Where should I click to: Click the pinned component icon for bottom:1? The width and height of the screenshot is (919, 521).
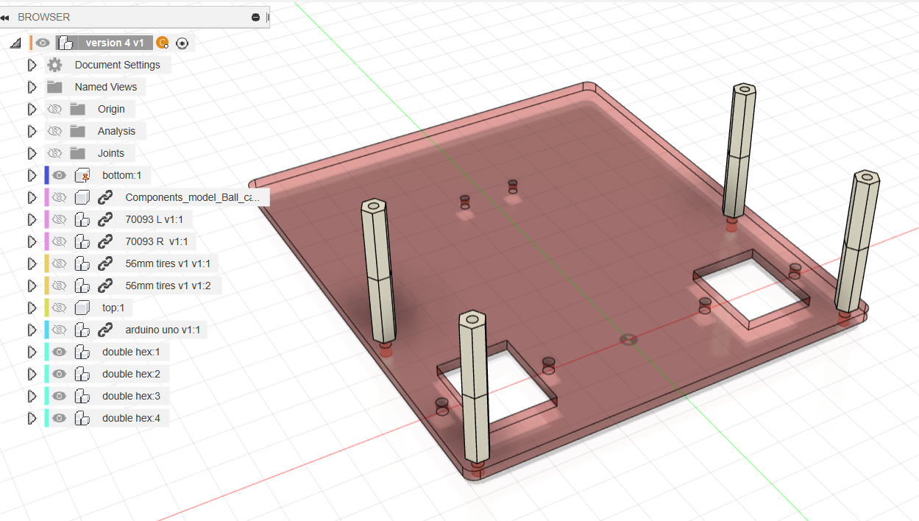pos(82,175)
